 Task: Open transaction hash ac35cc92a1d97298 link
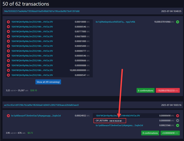[42, 105]
